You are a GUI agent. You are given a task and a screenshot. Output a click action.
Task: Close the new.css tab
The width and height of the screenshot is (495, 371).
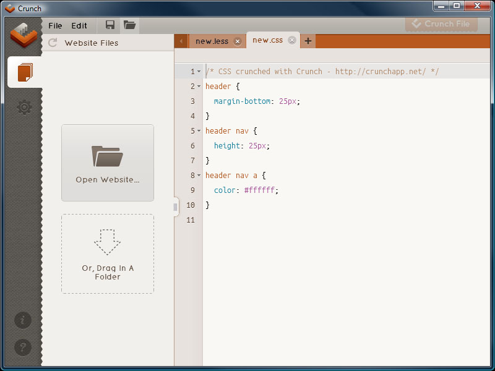(x=292, y=40)
